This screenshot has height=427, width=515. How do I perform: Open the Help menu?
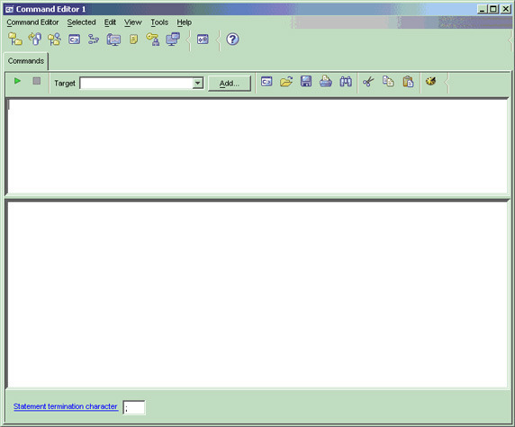185,22
